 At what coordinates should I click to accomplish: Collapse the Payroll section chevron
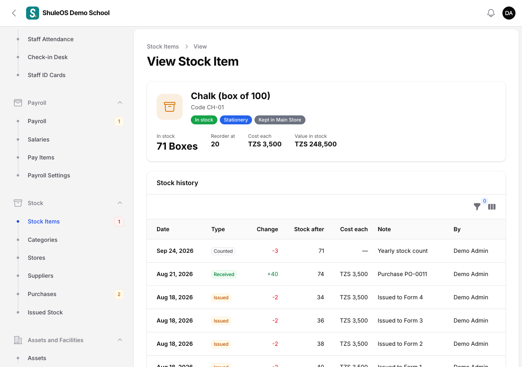click(x=120, y=103)
